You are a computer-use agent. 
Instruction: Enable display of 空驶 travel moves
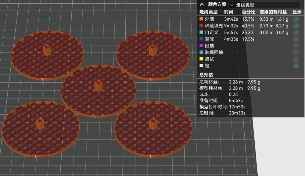(x=296, y=39)
